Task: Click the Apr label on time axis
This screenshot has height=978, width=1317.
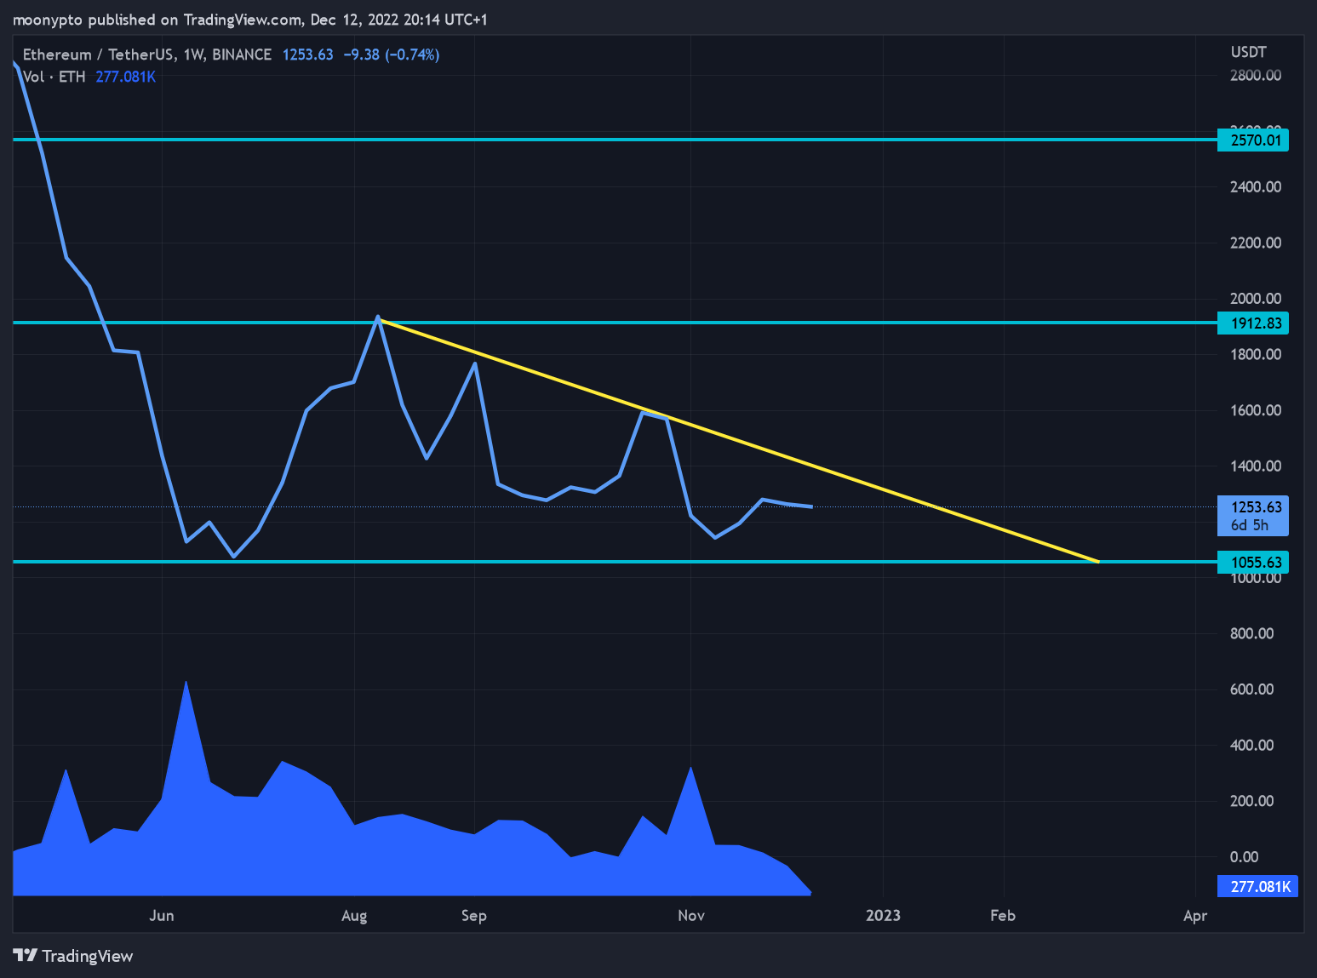Action: click(1195, 916)
